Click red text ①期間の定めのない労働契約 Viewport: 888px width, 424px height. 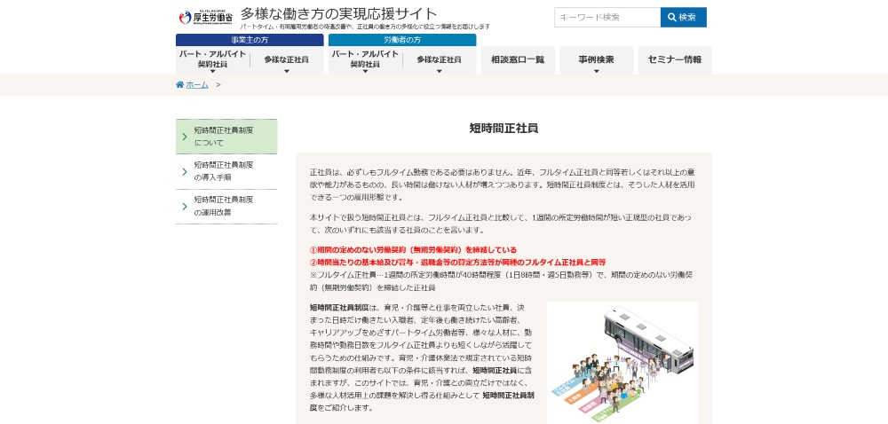[x=414, y=250]
